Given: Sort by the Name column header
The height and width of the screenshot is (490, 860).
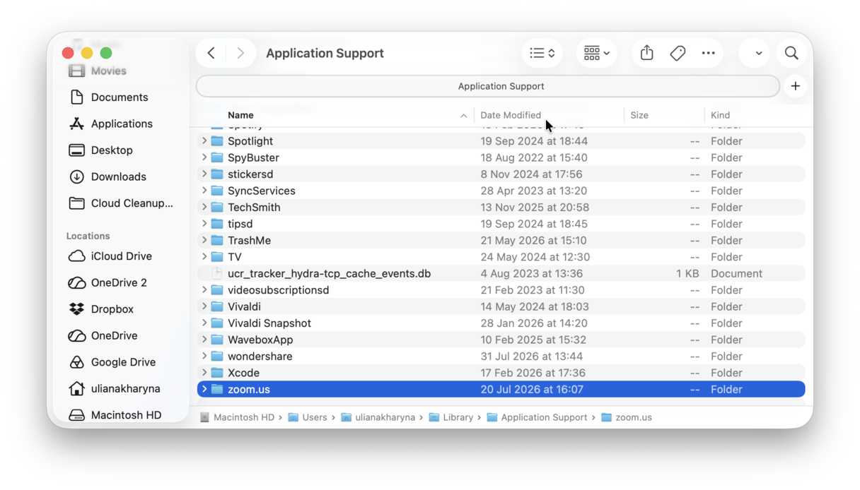Looking at the screenshot, I should 240,115.
